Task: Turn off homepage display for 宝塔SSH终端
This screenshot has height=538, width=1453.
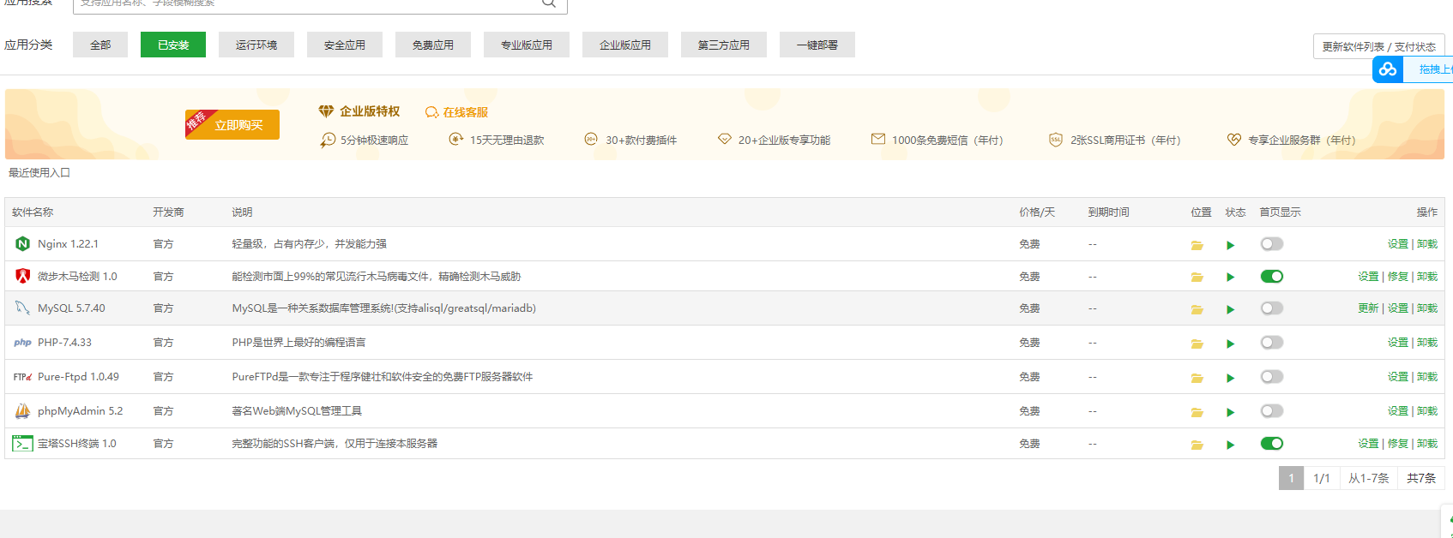Action: click(x=1271, y=443)
